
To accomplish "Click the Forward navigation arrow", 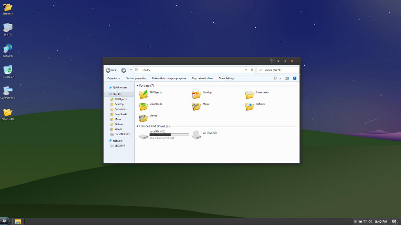I will (124, 70).
